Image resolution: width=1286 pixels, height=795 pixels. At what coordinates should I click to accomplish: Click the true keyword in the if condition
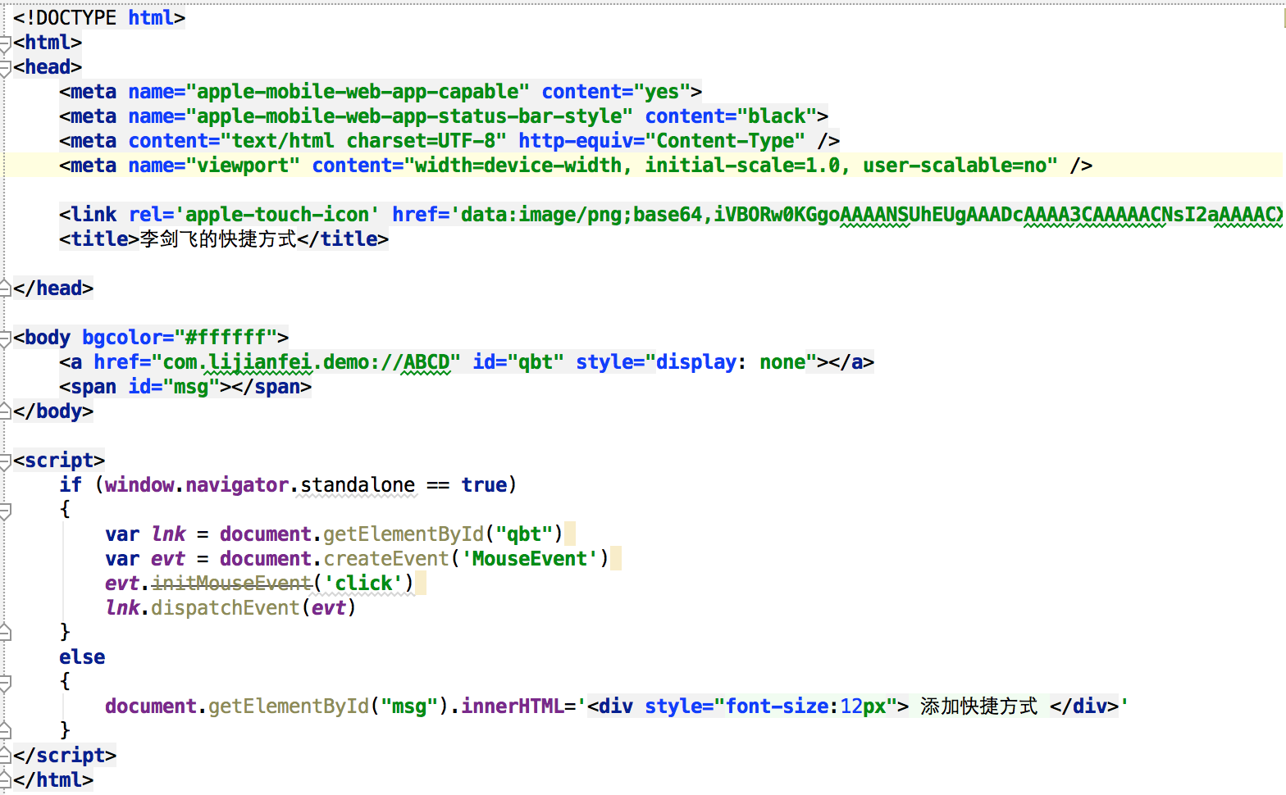tap(484, 485)
